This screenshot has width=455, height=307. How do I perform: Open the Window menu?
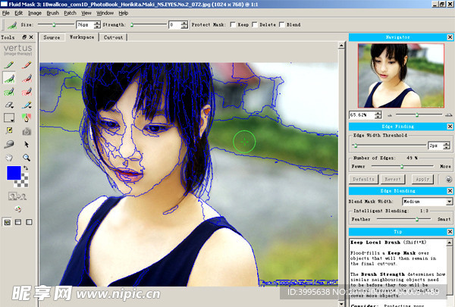[x=105, y=13]
